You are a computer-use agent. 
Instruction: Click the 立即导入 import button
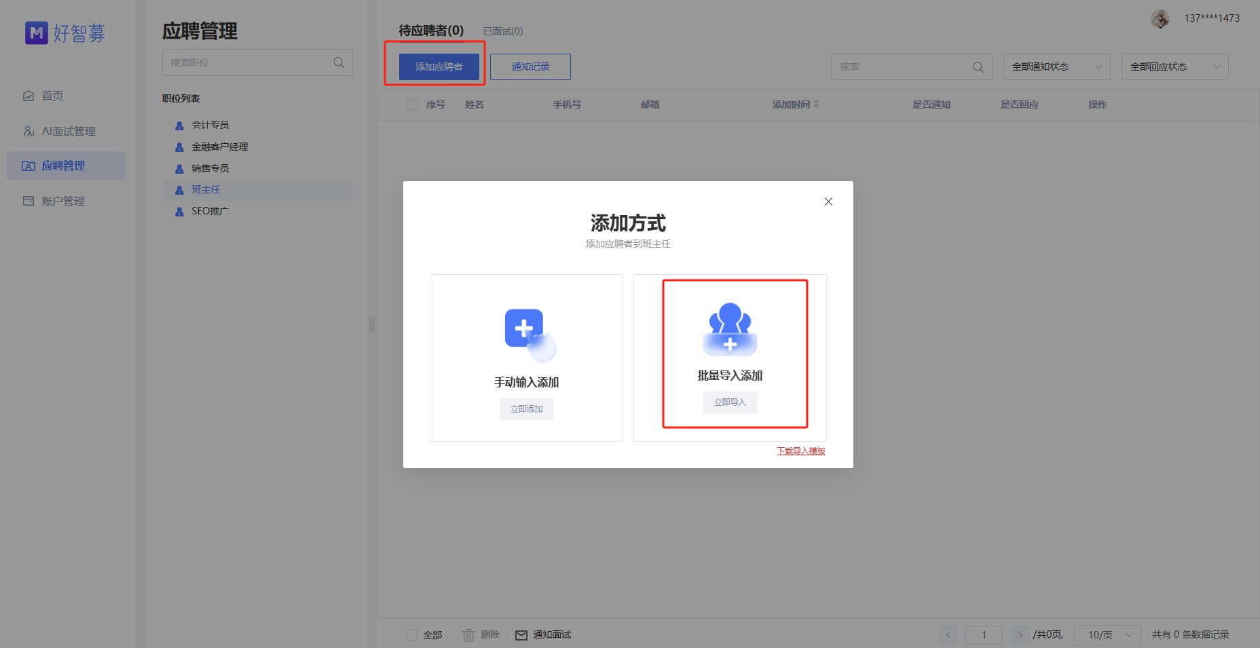(729, 402)
